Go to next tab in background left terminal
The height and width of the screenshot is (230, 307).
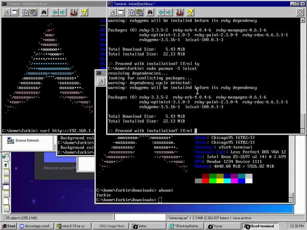point(62,13)
